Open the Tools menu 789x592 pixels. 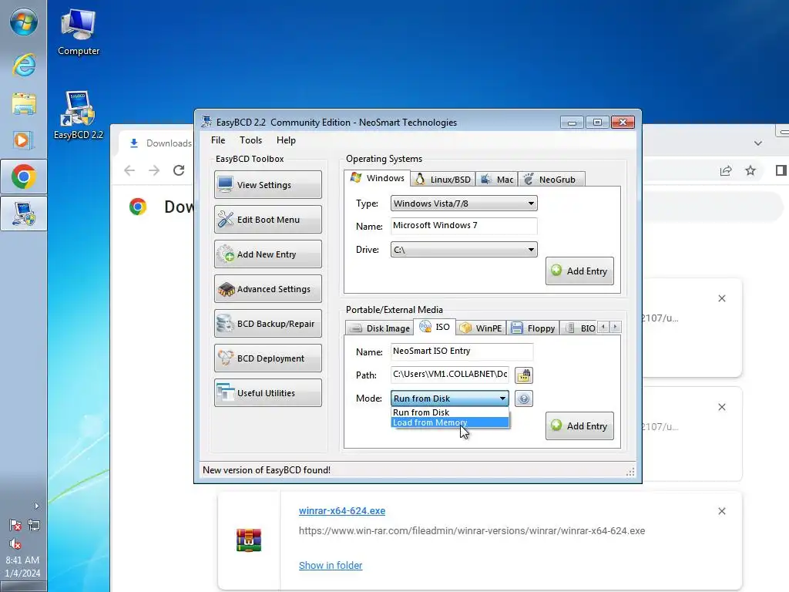click(x=250, y=140)
